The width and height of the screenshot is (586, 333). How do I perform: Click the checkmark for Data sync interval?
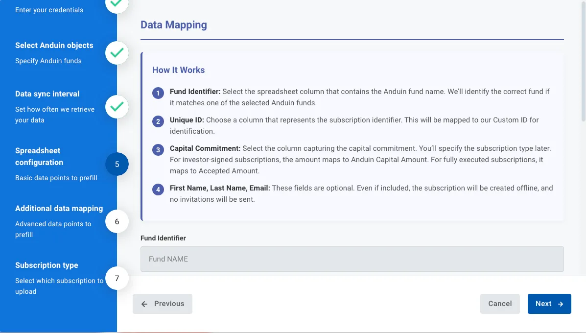pyautogui.click(x=117, y=107)
